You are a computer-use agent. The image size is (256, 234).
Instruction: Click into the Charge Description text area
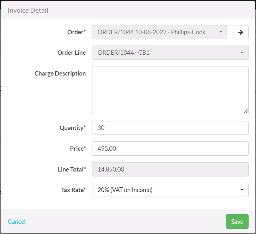pyautogui.click(x=170, y=90)
